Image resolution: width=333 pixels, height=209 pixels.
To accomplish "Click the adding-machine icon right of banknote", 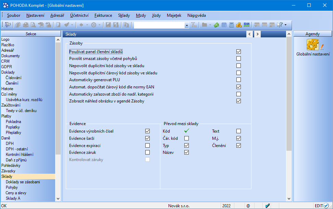I will coord(224,25).
